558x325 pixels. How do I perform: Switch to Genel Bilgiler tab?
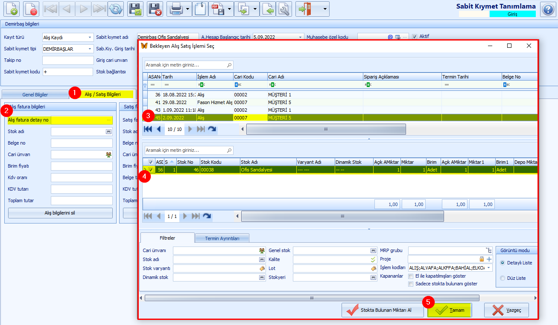click(x=35, y=94)
